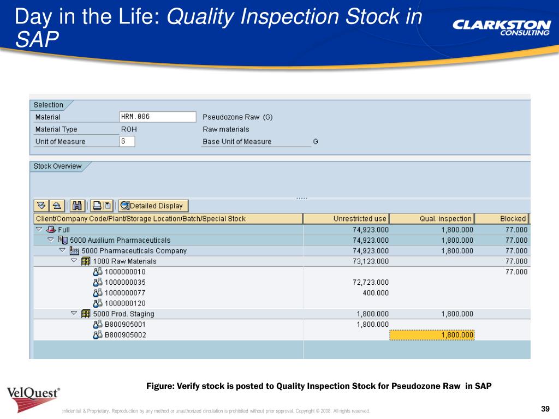
Task: Click the 72,723.000 unrestricted value
Action: coord(371,282)
